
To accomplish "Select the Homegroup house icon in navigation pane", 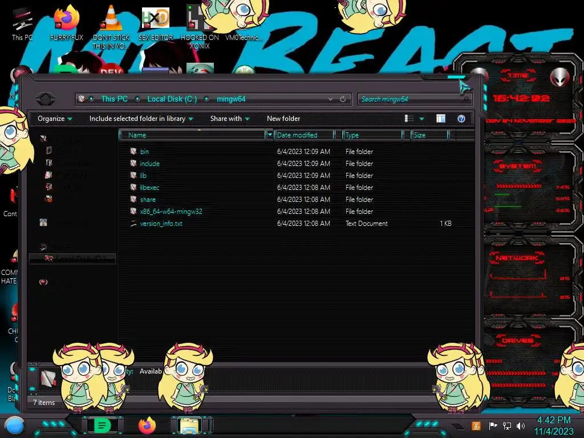I will pos(43,222).
